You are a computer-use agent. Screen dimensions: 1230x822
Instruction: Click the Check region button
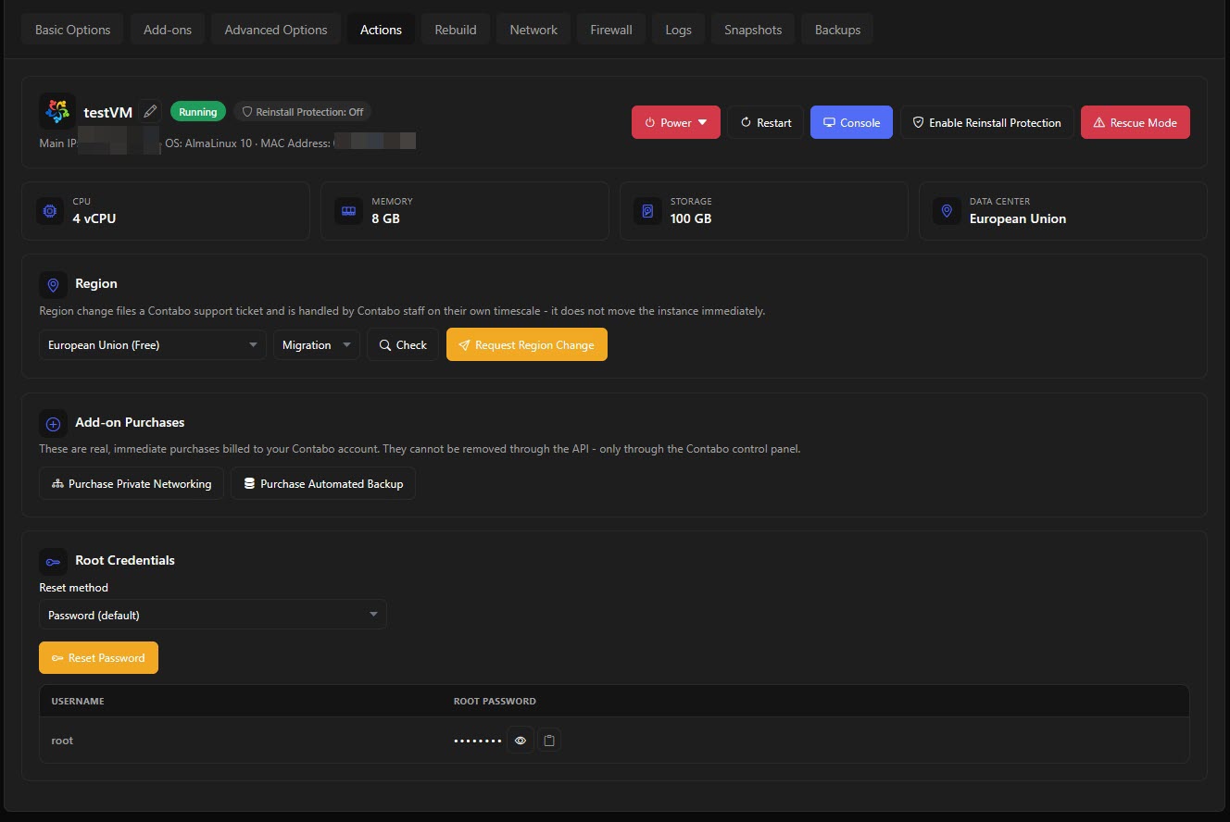[x=403, y=345]
